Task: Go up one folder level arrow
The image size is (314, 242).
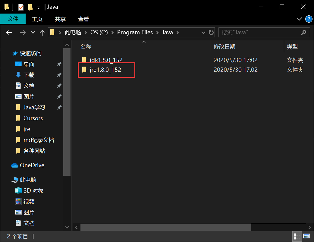Action: click(x=42, y=33)
